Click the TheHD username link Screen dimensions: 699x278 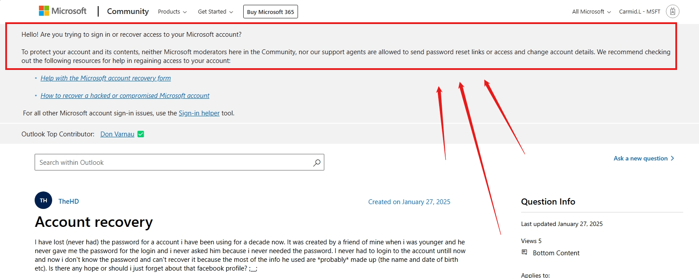(x=68, y=201)
